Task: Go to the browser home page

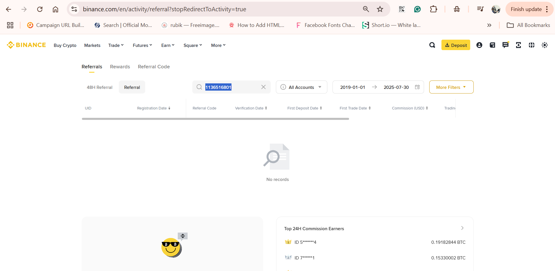Action: (55, 9)
